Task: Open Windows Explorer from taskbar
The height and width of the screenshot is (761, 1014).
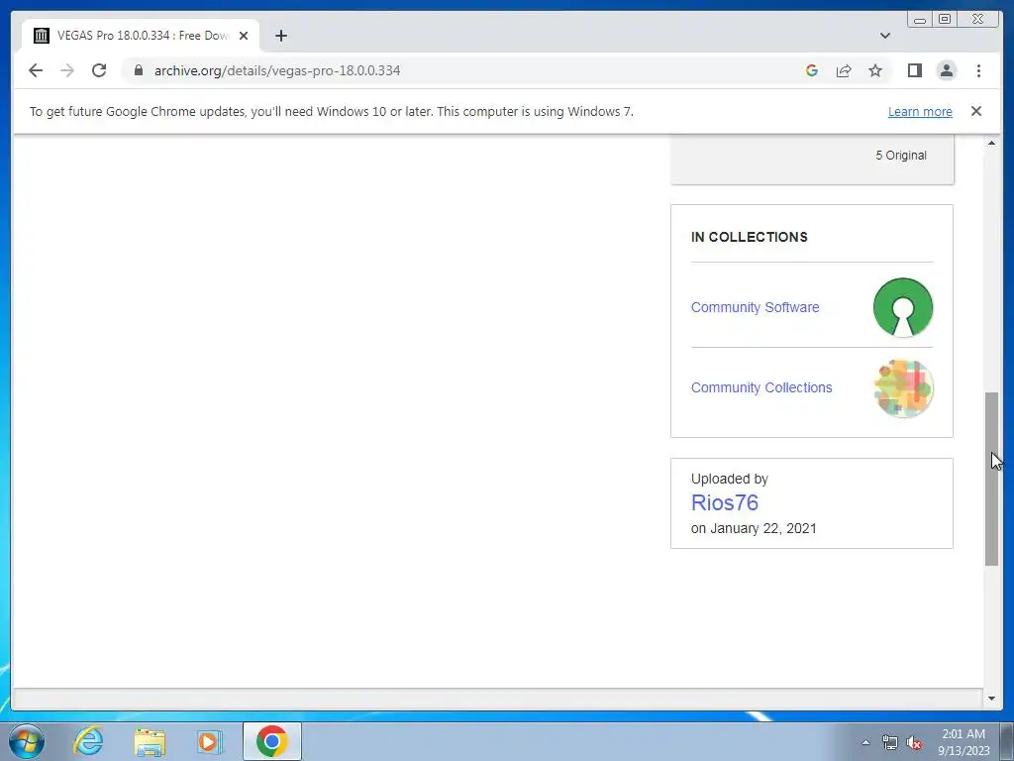Action: [x=150, y=741]
